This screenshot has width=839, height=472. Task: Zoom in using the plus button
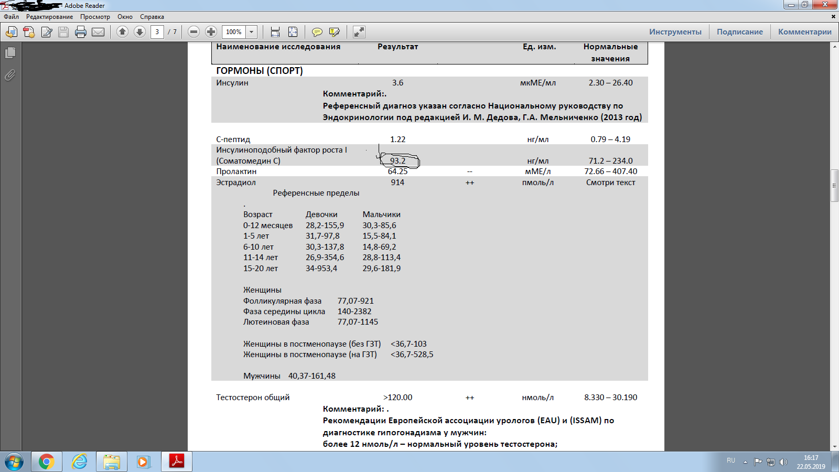click(x=211, y=32)
